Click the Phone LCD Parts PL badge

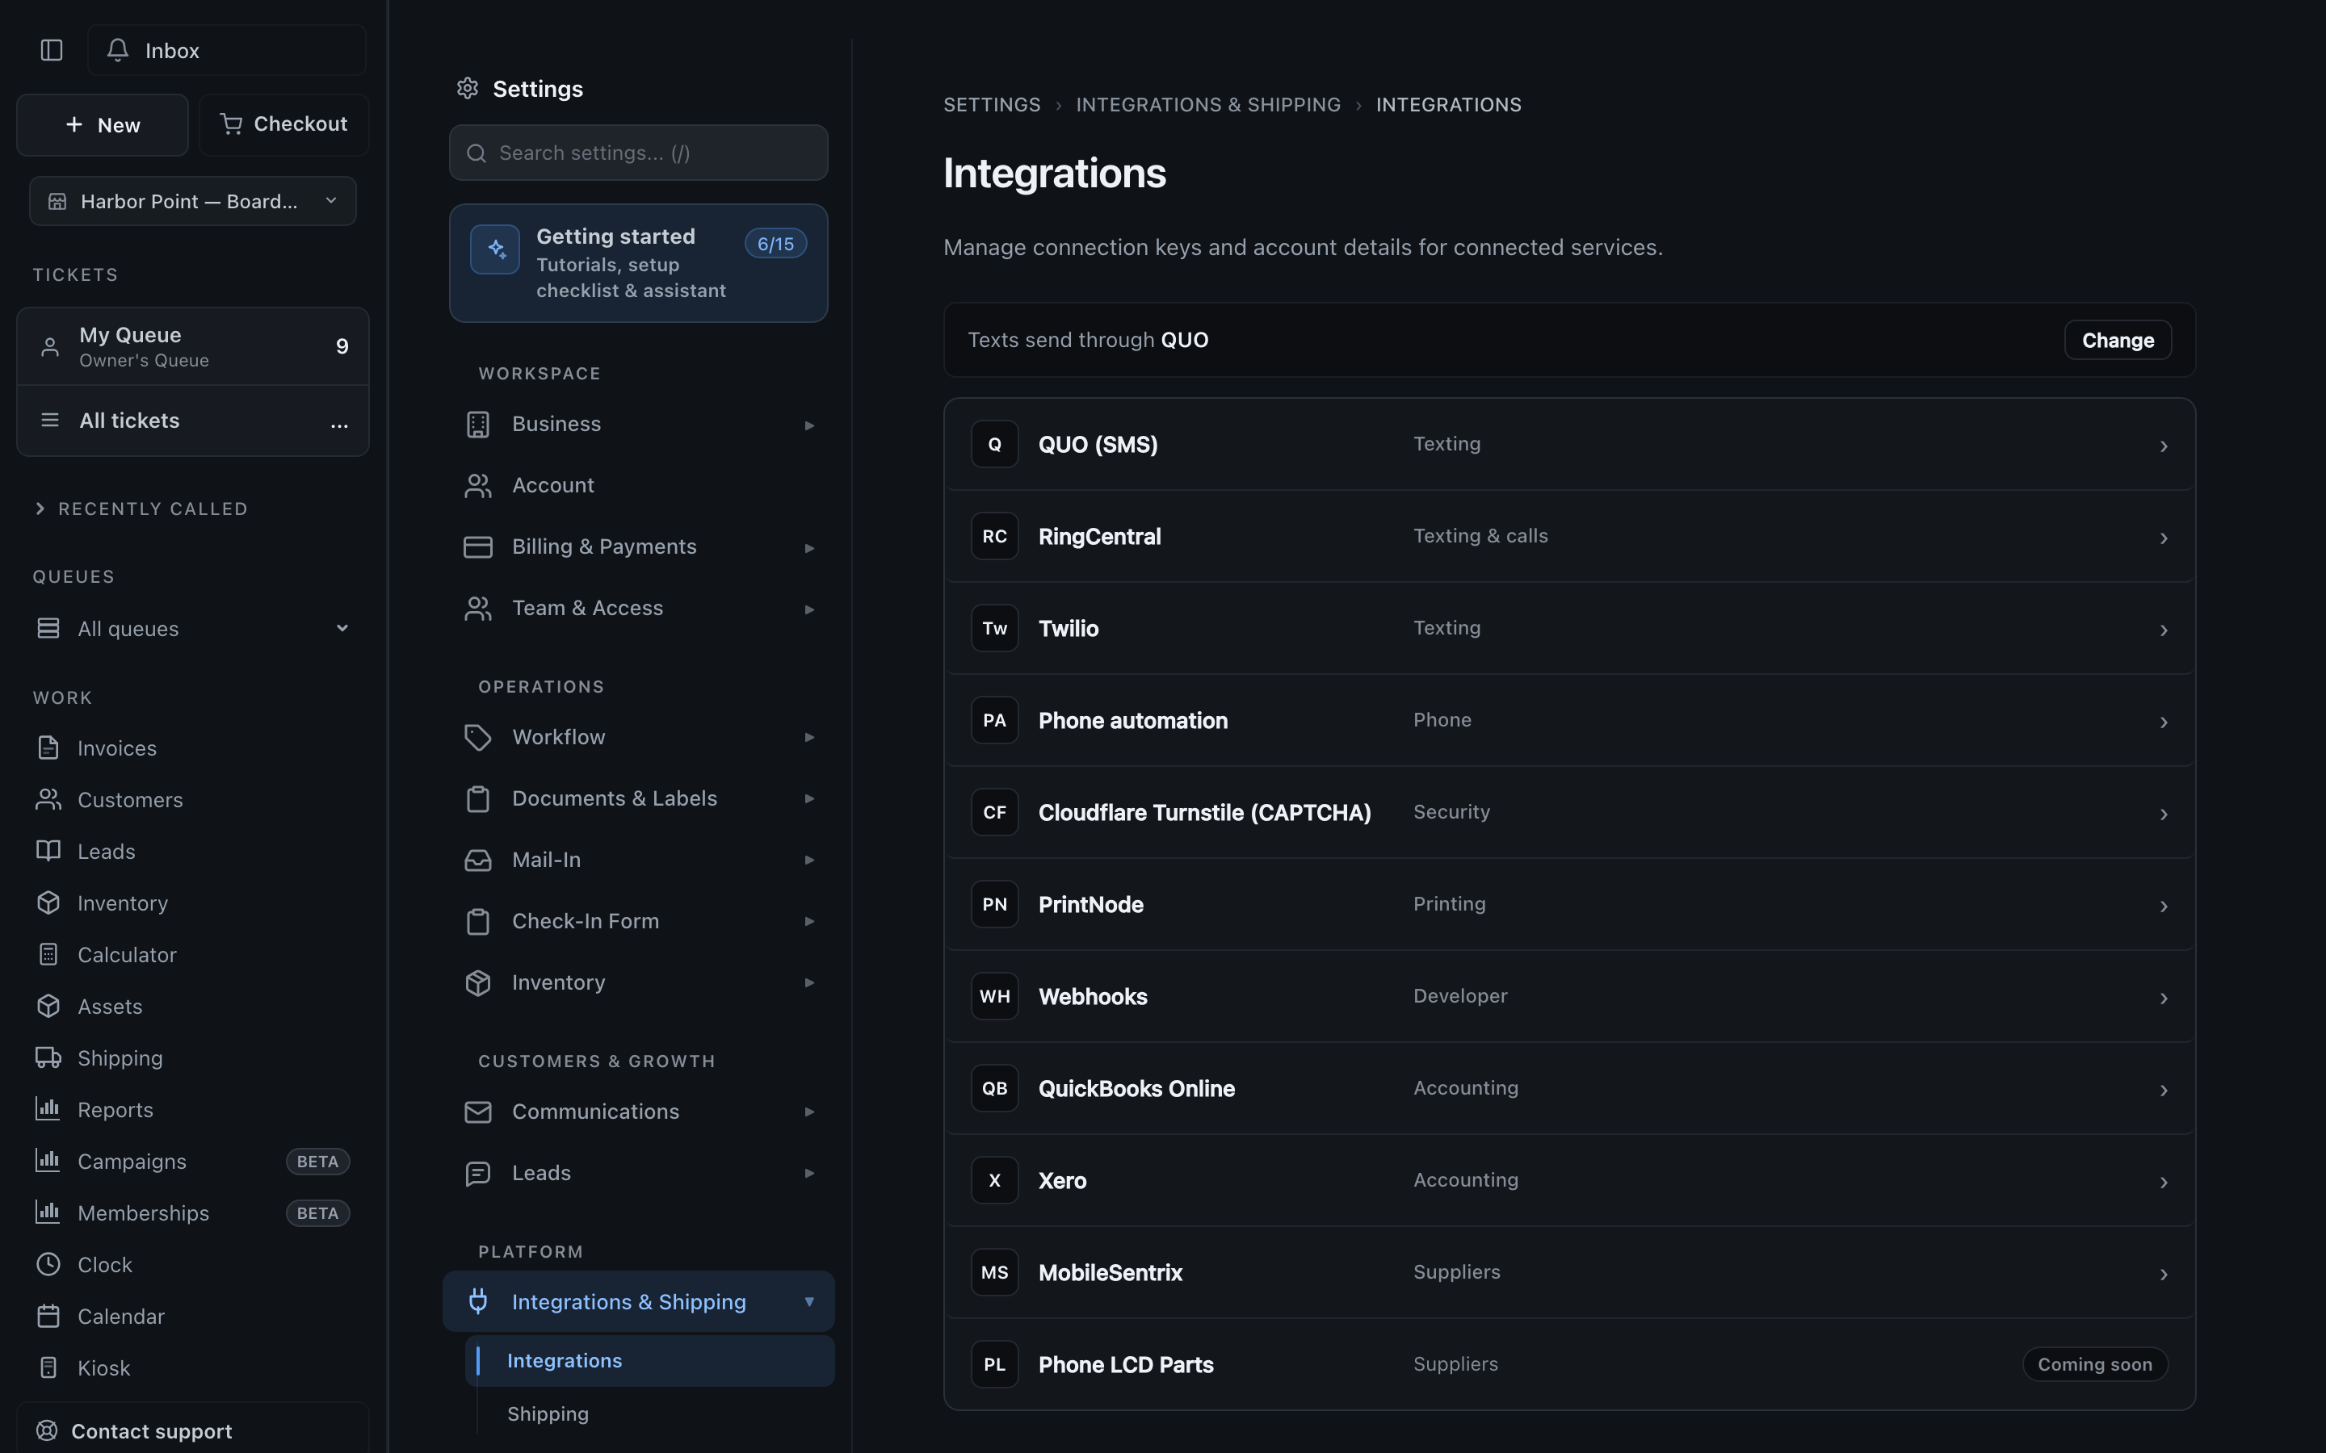pos(995,1364)
